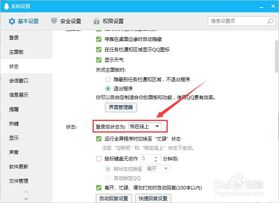Image resolution: width=279 pixels, height=203 pixels.
Task: Switch to the 安全设置 tab
Action: pos(66,21)
